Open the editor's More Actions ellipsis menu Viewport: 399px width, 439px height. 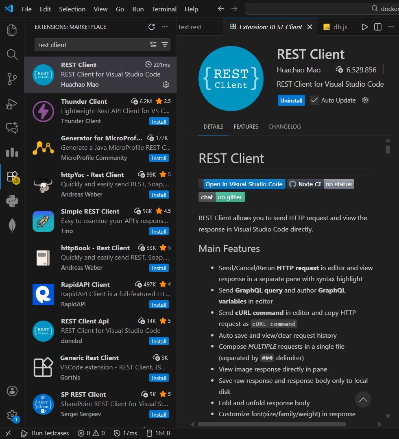coord(390,27)
